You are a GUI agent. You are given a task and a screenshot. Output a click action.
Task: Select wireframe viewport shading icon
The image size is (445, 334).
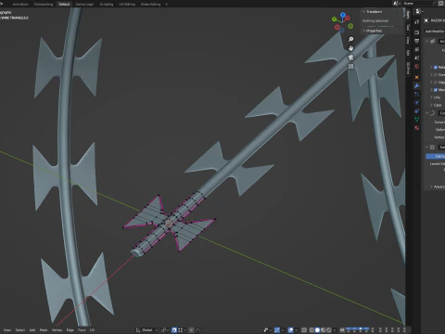[x=311, y=330]
